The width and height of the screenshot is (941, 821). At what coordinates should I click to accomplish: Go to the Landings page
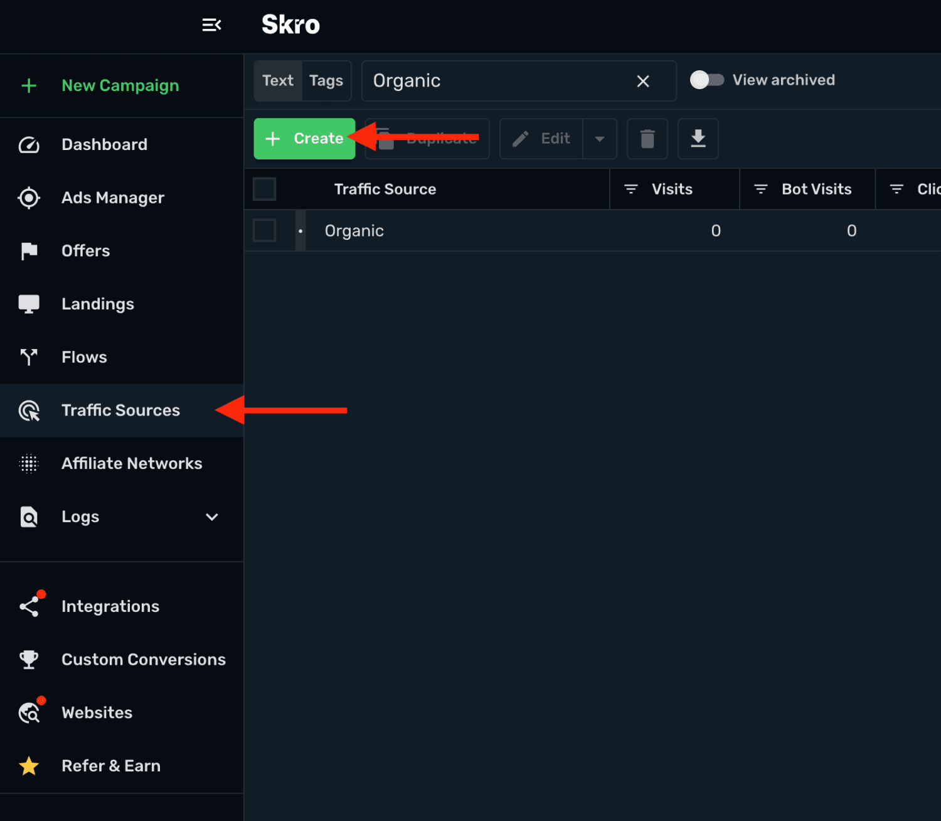[x=122, y=304]
